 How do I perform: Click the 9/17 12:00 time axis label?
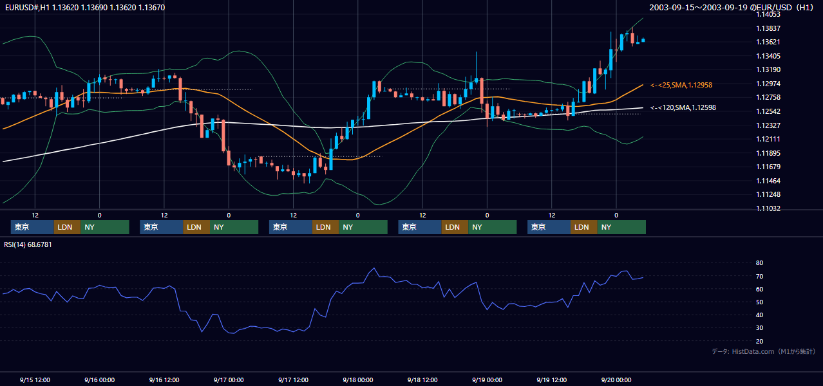(x=294, y=380)
